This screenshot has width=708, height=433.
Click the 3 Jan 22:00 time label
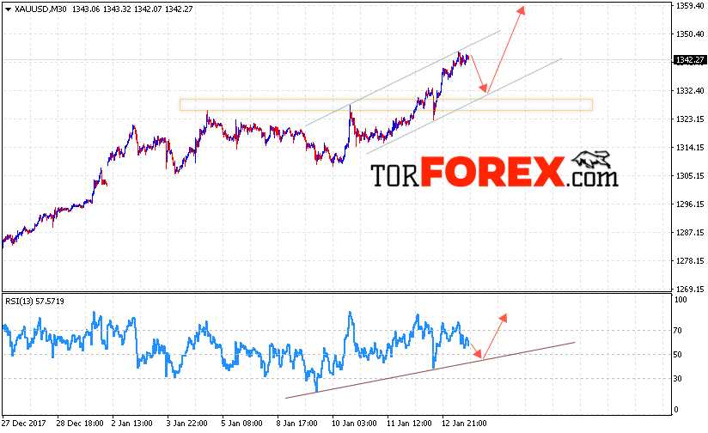pyautogui.click(x=187, y=424)
